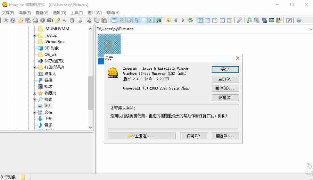Viewport: 313px width, 180px height.
Task: Select the 3D 对象 folder in tree
Action: pos(51,48)
